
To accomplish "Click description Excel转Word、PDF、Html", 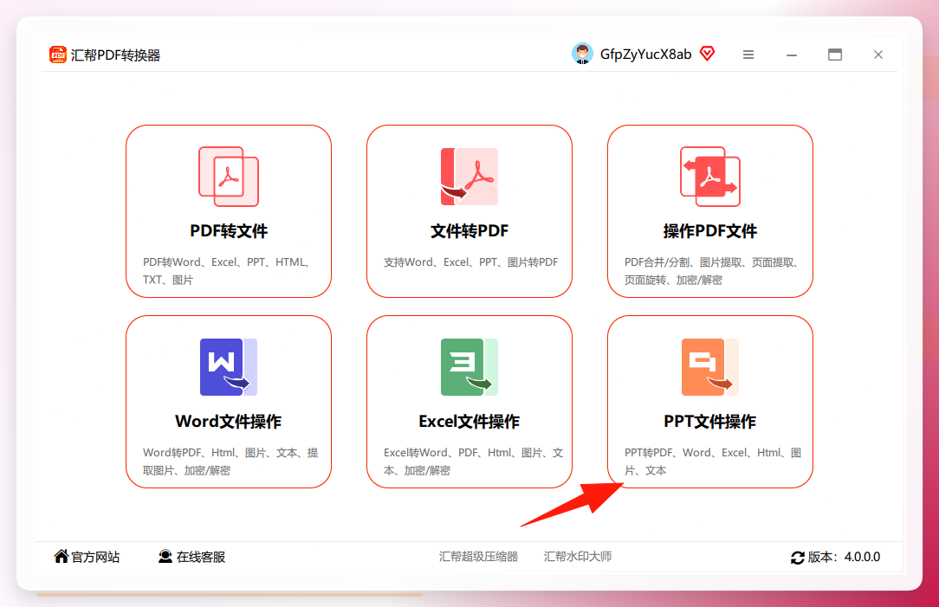I will 473,461.
